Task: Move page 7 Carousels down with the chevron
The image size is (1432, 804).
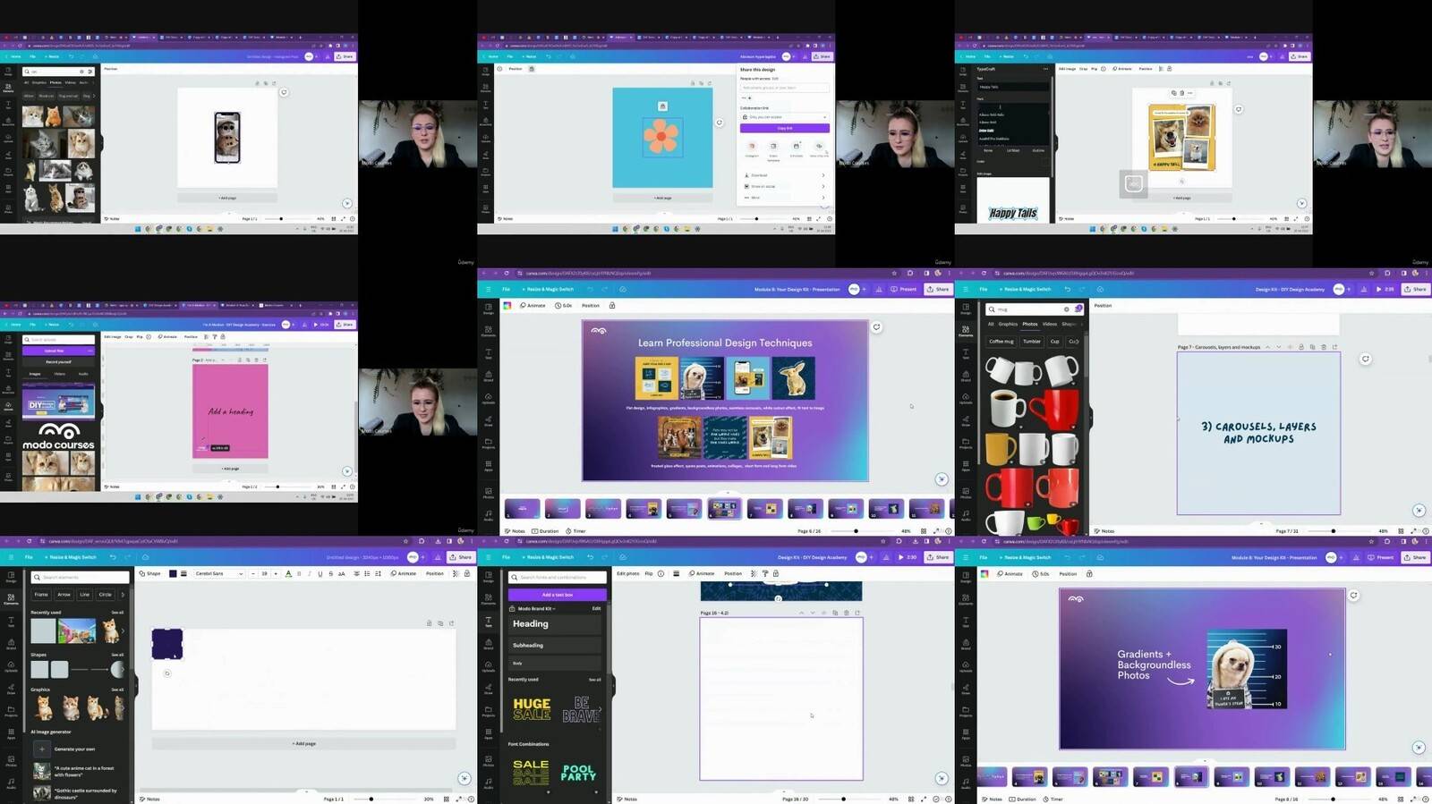Action: 1278,347
